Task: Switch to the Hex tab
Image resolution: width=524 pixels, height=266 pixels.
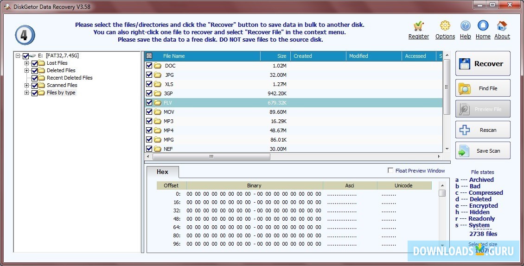Action: point(162,172)
